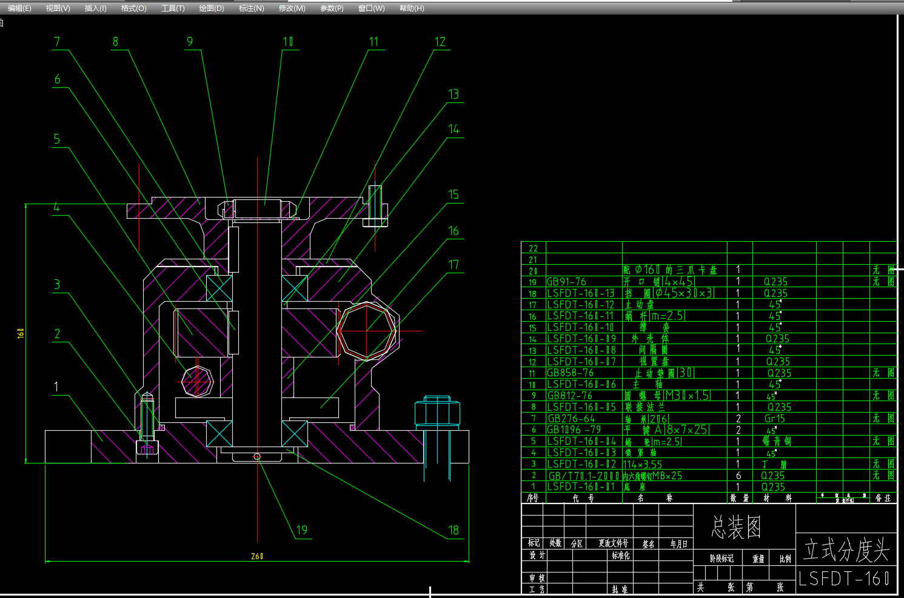Select the 立式分度头 title block text
Screen dimensions: 904x598
[x=846, y=550]
